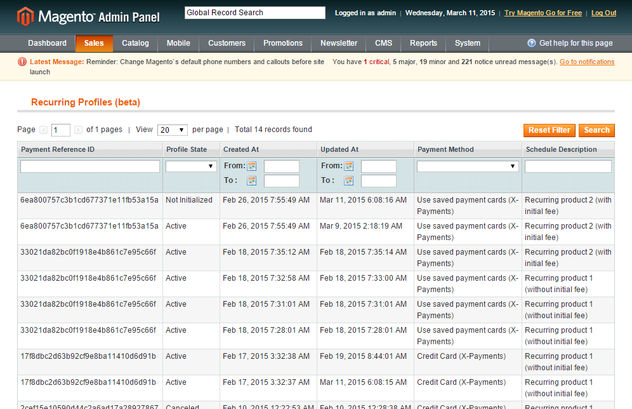Open Updated At From calendar icon
Viewport: 632px width, 409px height.
349,166
